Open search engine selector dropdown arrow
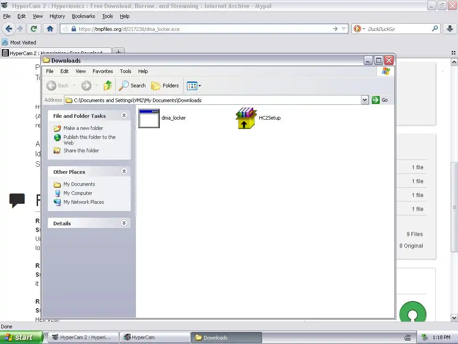 (x=364, y=29)
